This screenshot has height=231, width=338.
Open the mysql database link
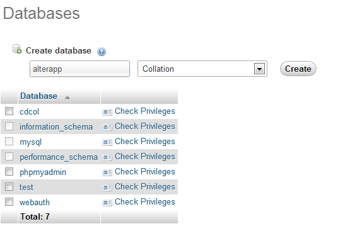(x=31, y=142)
